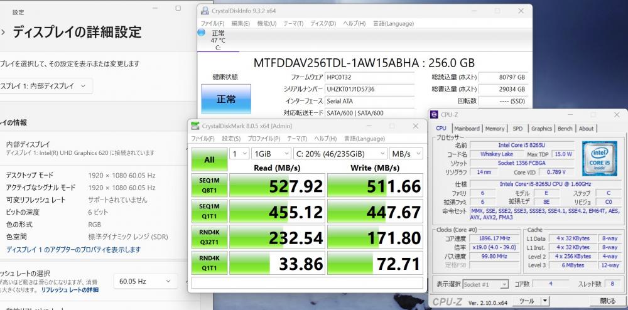Switch to the About tab in CPU-Z
The height and width of the screenshot is (310, 628).
pos(586,129)
